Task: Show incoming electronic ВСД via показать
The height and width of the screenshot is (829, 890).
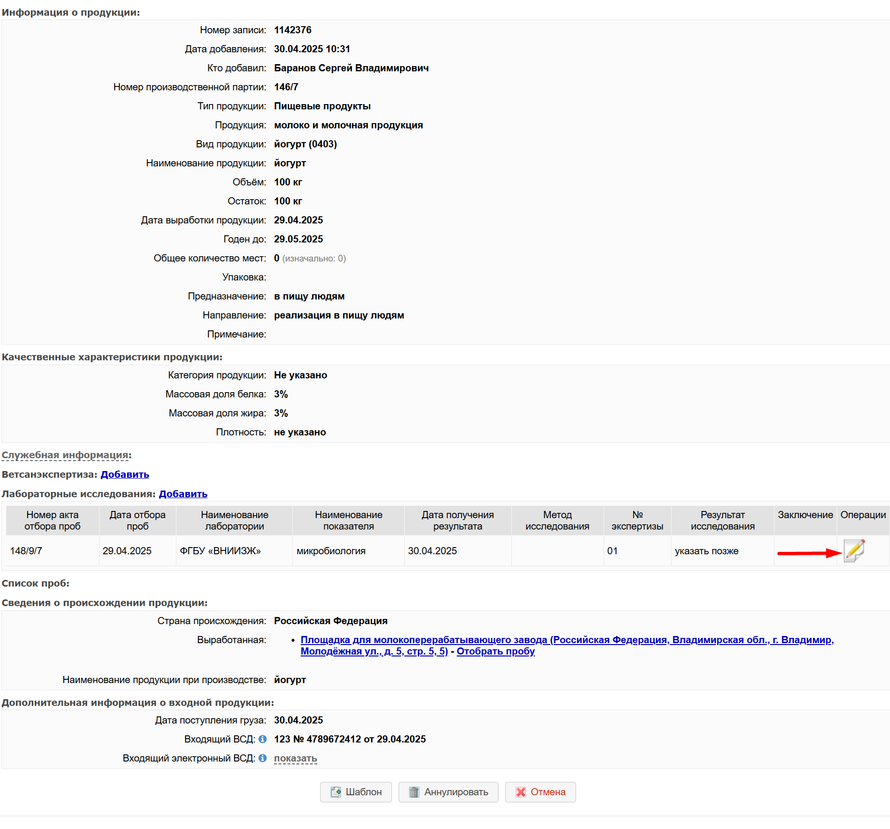Action: [295, 758]
